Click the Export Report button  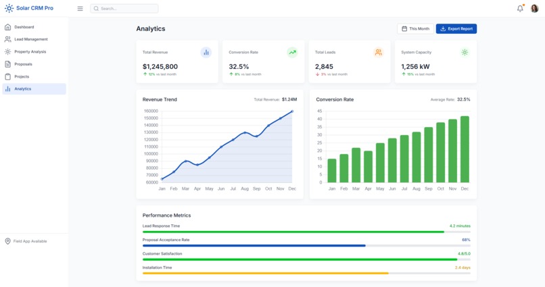456,29
